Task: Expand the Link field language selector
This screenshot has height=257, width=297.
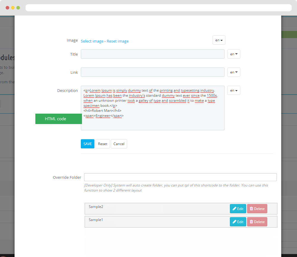Action: (234, 72)
